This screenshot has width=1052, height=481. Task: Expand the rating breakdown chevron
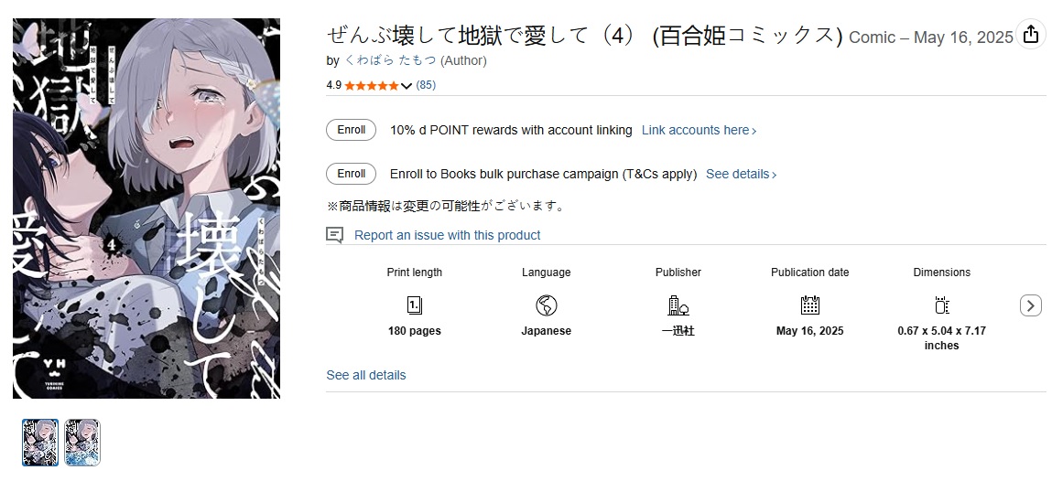[x=406, y=86]
